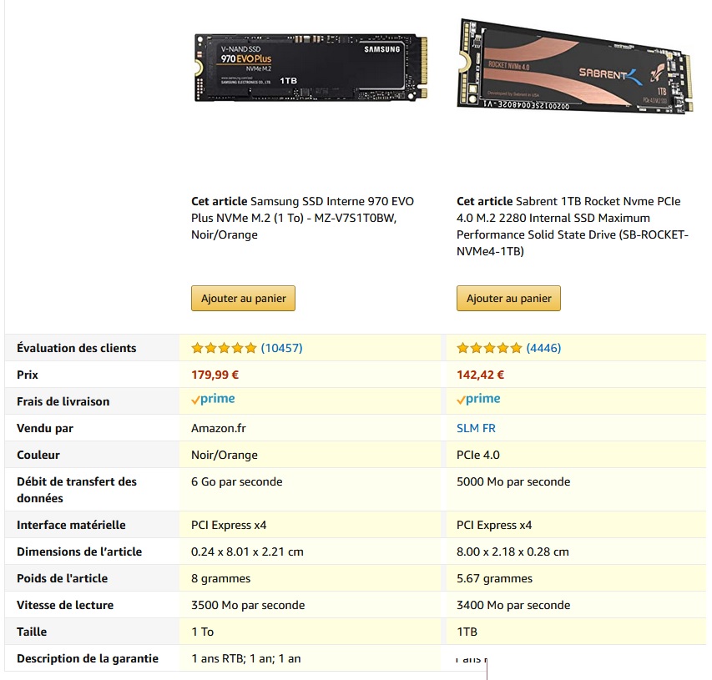
Task: Click the Sabrent PCIe 4.0 color value
Action: click(x=478, y=455)
